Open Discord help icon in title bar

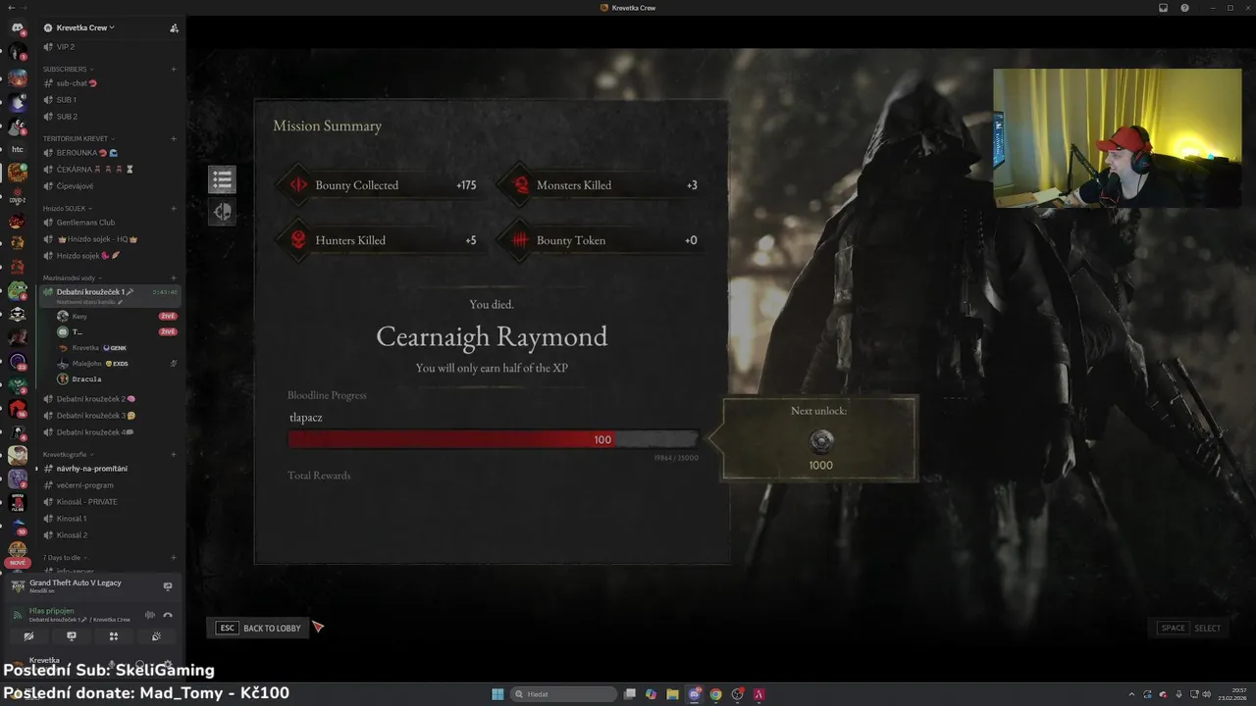[x=1184, y=8]
